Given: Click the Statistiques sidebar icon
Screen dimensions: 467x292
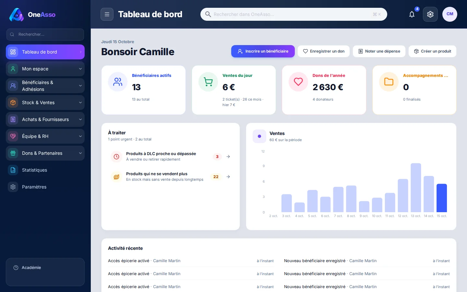Looking at the screenshot, I should pyautogui.click(x=13, y=170).
